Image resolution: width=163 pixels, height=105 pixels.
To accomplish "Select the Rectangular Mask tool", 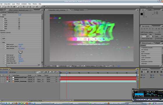I will (x=18, y=7).
